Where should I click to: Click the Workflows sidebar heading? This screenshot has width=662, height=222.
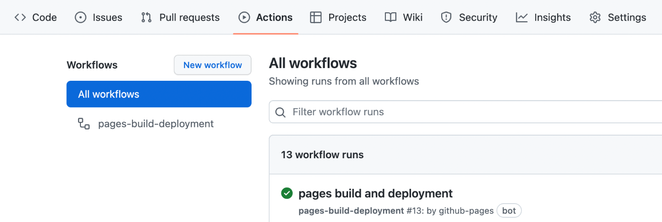(x=92, y=65)
